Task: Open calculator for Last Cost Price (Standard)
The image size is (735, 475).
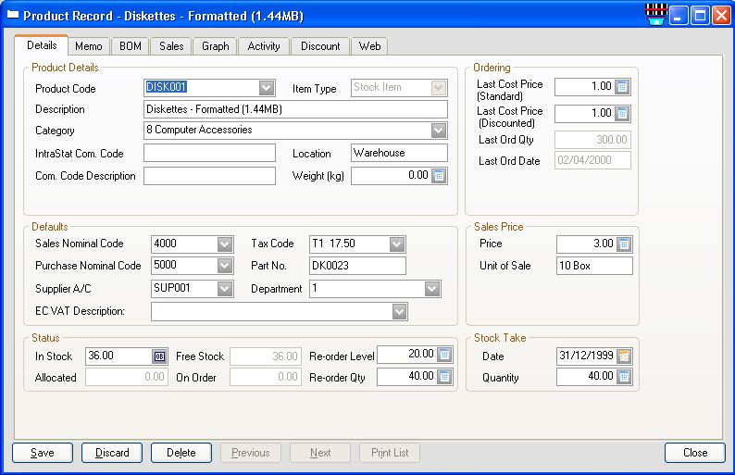Action: (x=622, y=87)
